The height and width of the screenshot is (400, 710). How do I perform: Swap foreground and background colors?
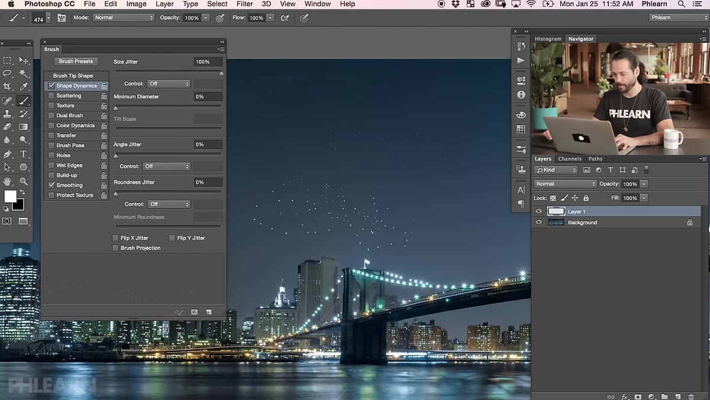click(22, 192)
